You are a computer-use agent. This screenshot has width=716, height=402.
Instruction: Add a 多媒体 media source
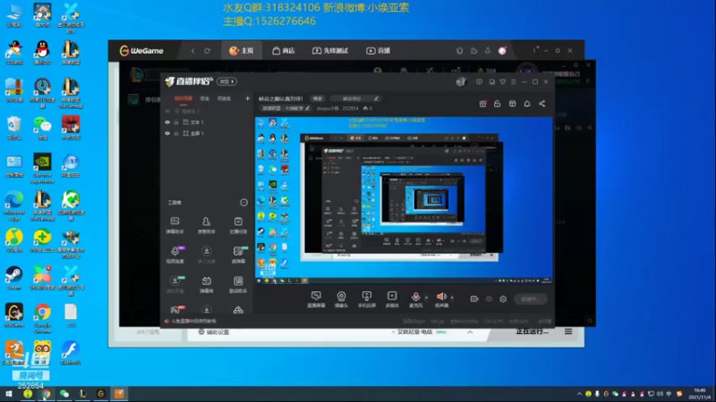[392, 299]
